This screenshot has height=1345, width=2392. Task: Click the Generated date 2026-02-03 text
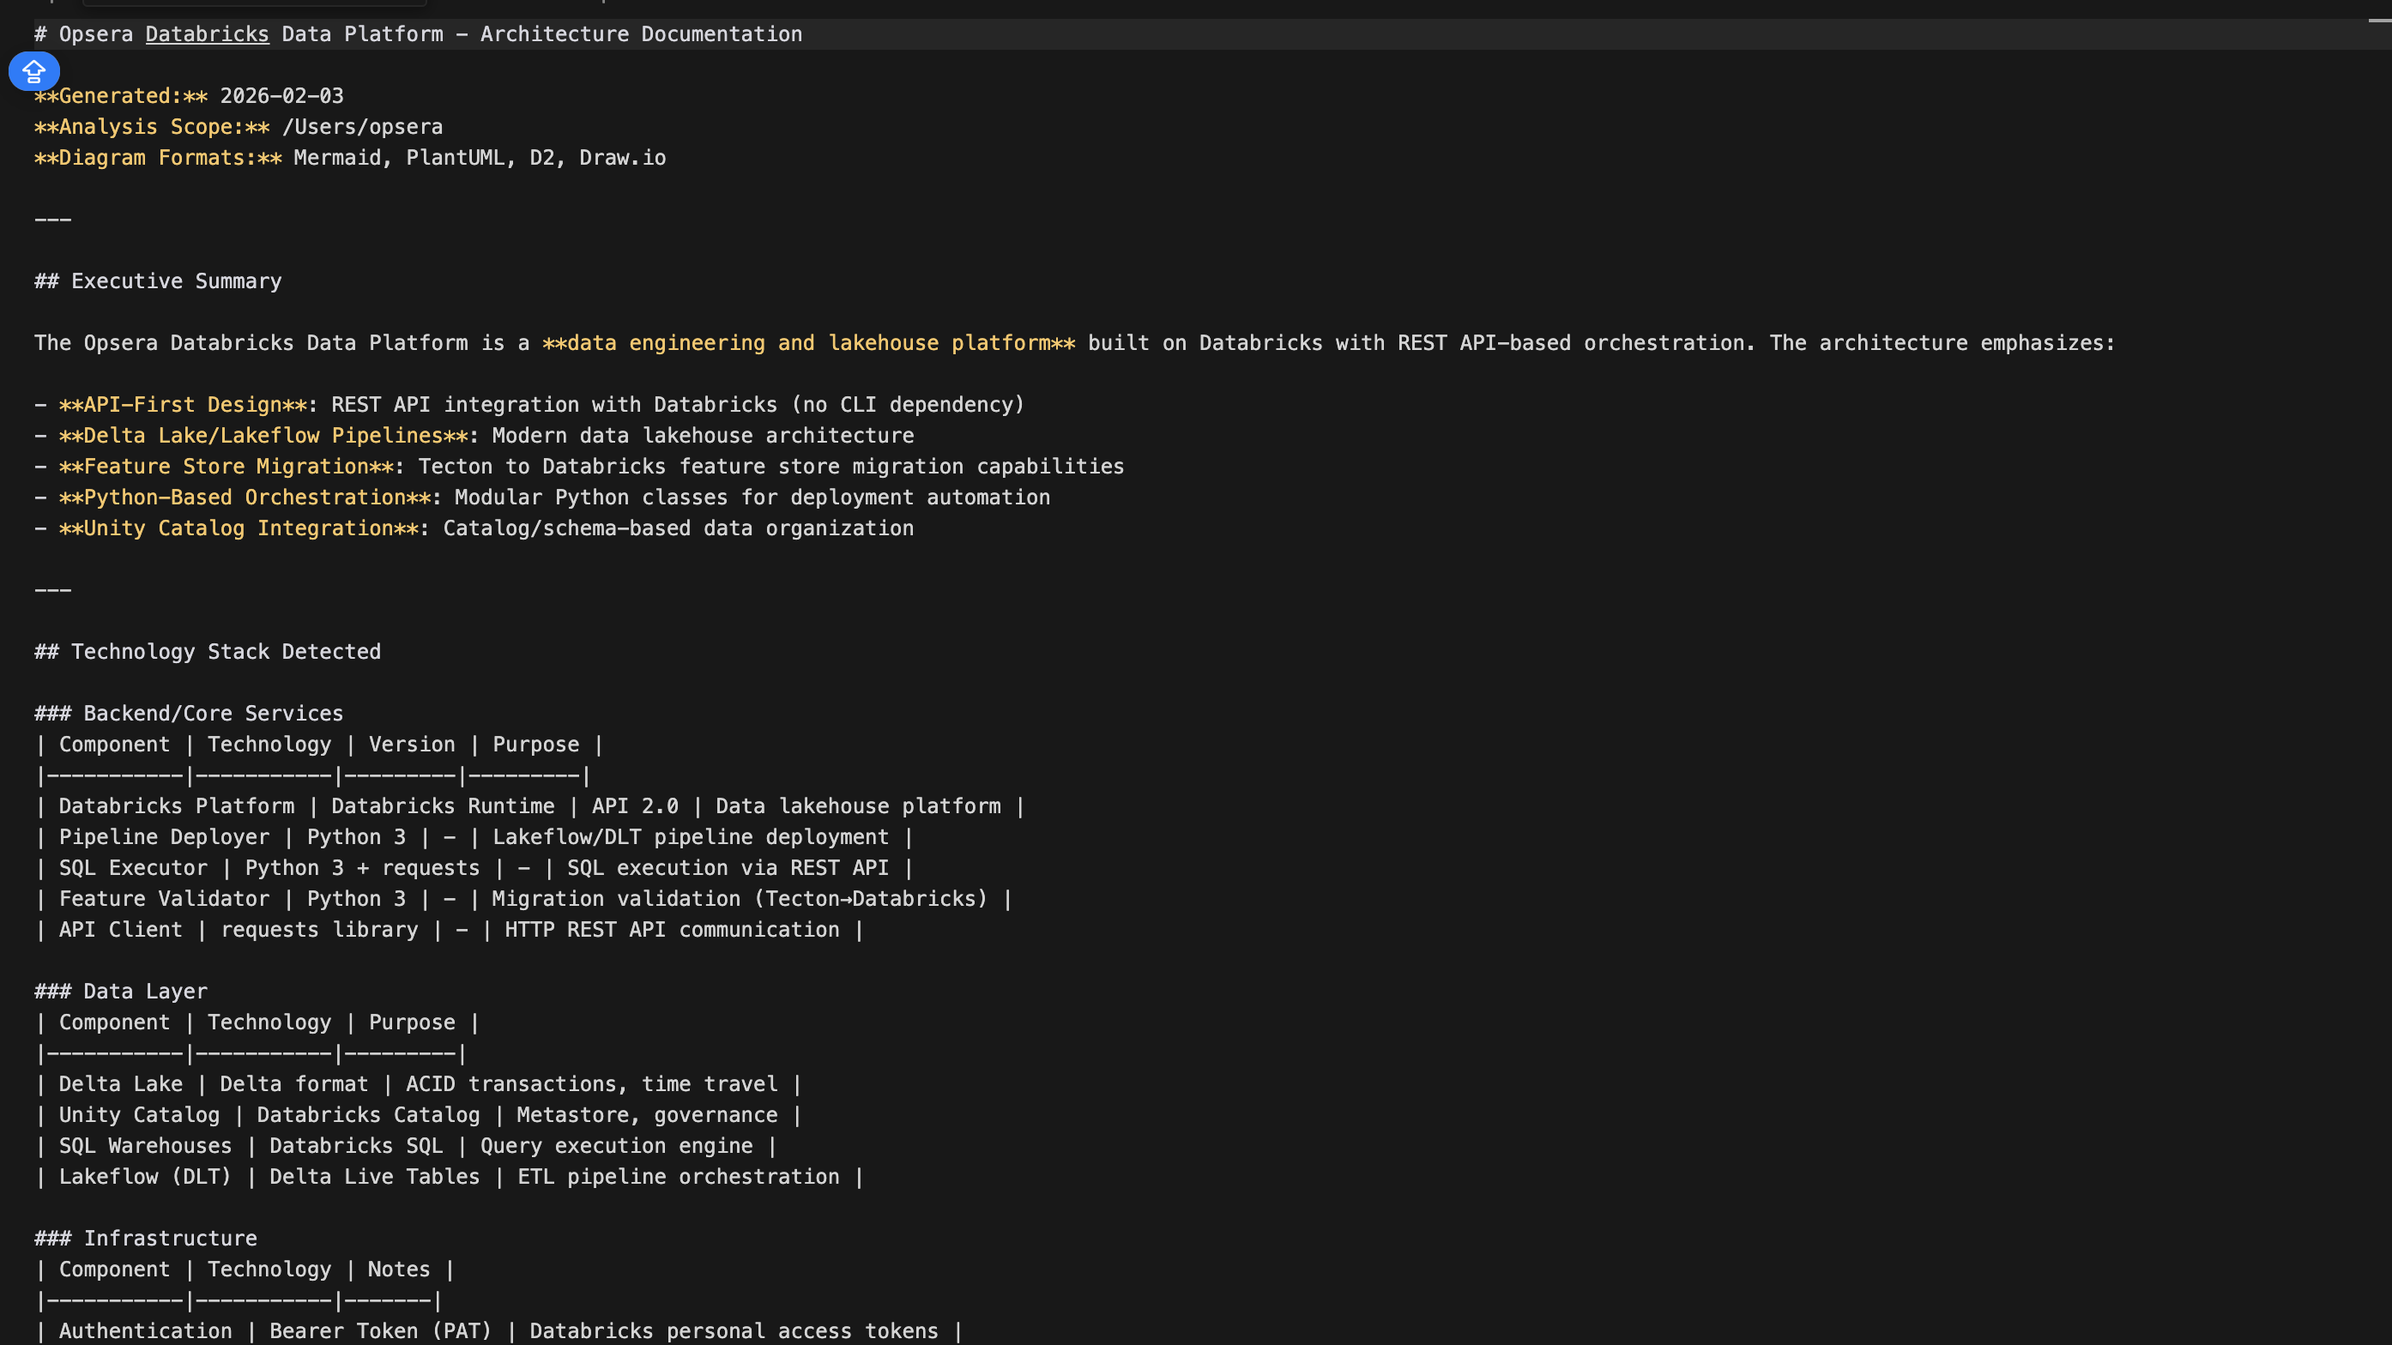click(x=281, y=95)
